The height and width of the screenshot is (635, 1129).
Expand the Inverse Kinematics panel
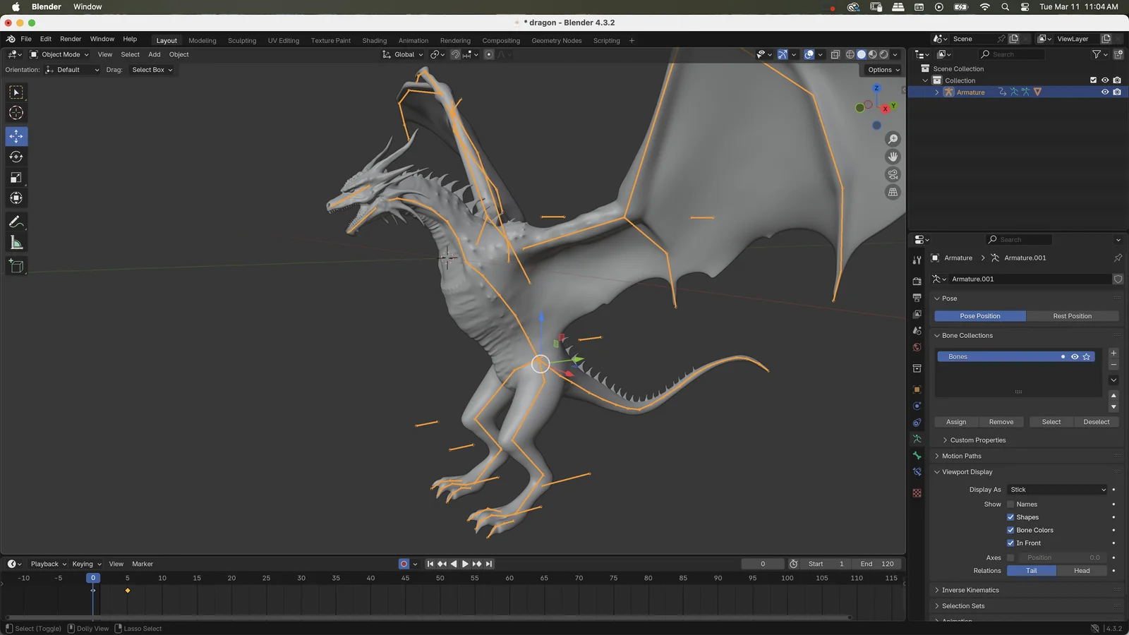click(x=970, y=590)
